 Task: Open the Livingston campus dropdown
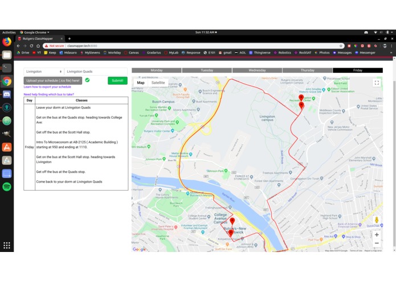coord(44,72)
